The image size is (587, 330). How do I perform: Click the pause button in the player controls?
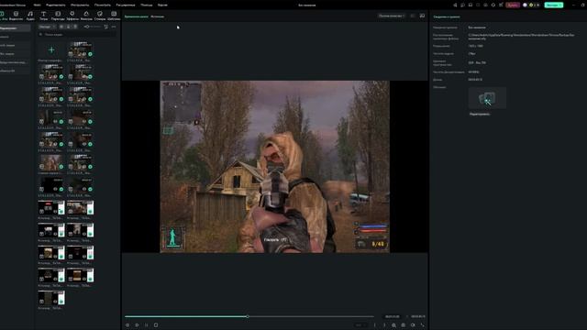point(147,325)
